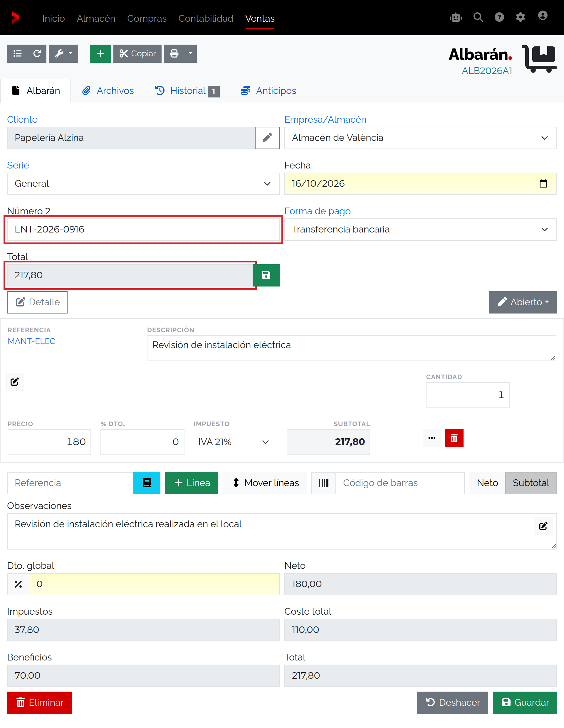
Task: Select the Neto toggle option
Action: [x=487, y=483]
